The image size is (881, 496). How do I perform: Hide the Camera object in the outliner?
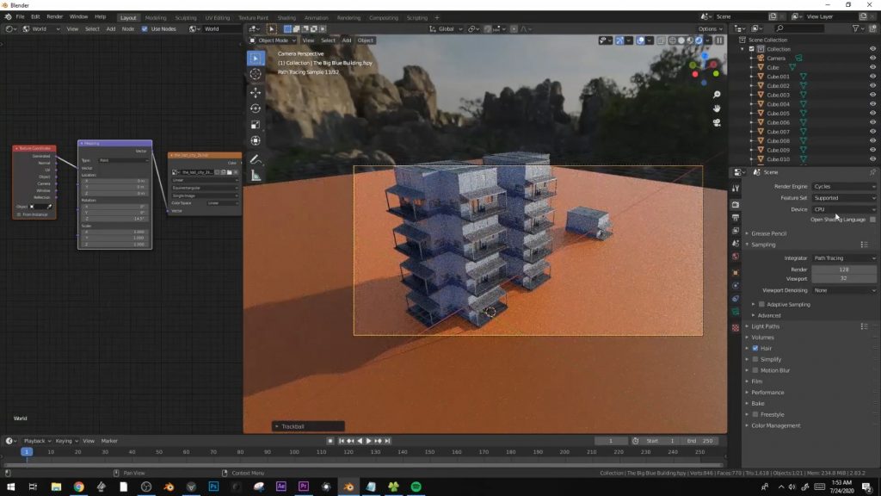tap(872, 58)
